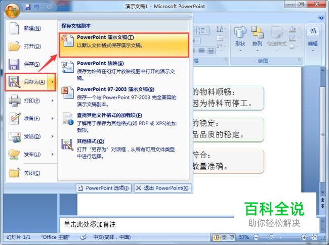Click the shape outline icon in 绘图 group
Screen dimensions: 329x245
(x=293, y=38)
